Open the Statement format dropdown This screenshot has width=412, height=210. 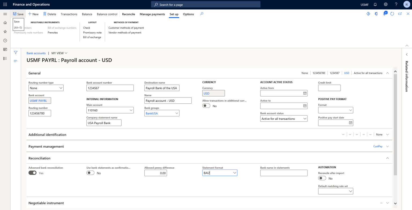235,172
